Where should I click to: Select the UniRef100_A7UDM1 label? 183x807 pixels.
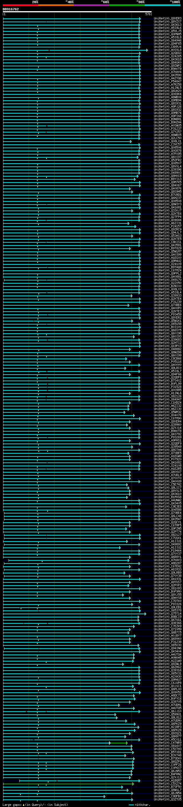click(x=168, y=705)
